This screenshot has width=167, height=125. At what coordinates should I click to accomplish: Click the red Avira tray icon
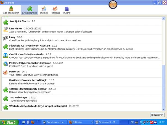pyautogui.click(x=152, y=122)
